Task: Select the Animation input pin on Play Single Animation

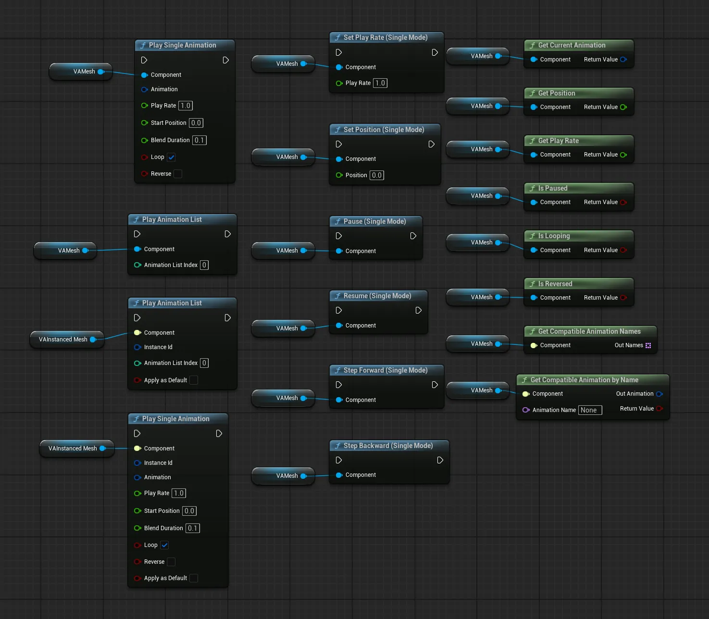Action: pos(145,89)
